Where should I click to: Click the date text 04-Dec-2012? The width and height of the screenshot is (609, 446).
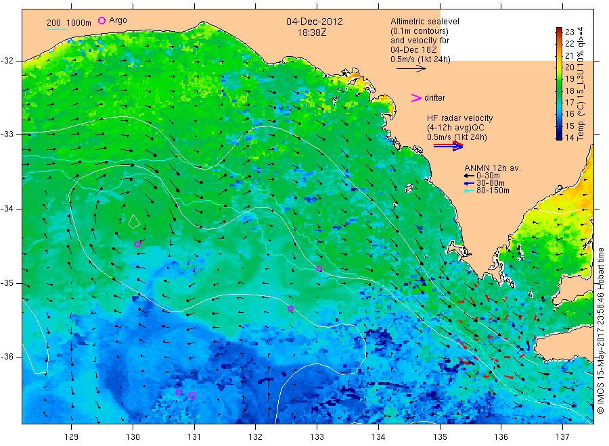[x=315, y=22]
